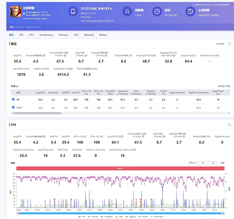Viewport: 234px width, 219px height.
Task: Uncheck the label1 row checkbox
Action: click(13, 107)
